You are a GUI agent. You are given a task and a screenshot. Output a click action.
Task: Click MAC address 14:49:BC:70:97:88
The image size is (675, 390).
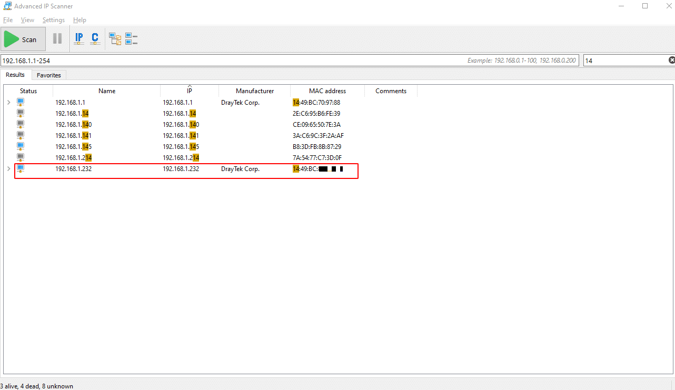pos(316,103)
